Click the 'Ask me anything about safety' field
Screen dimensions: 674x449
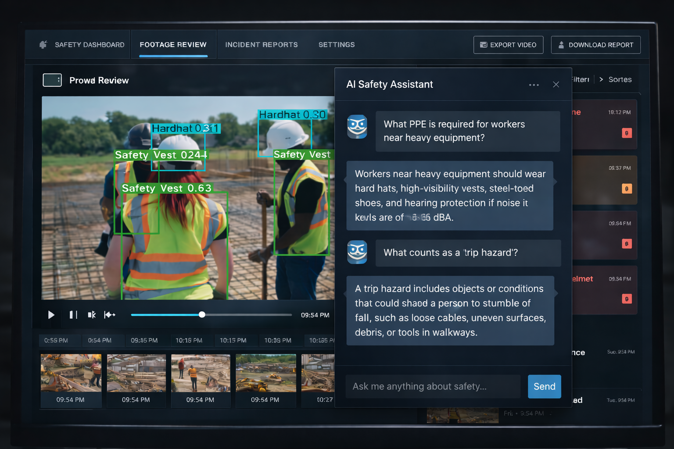[x=433, y=386]
